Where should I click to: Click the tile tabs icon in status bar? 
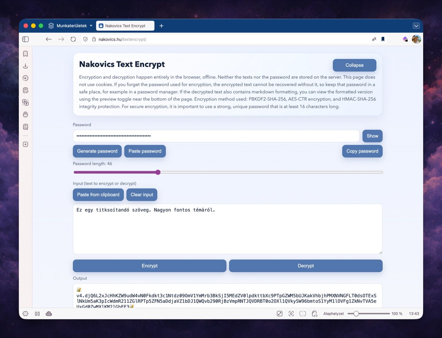[x=303, y=314]
